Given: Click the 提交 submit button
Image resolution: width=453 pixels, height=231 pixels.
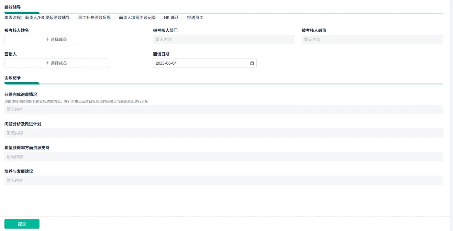Looking at the screenshot, I should pyautogui.click(x=22, y=224).
